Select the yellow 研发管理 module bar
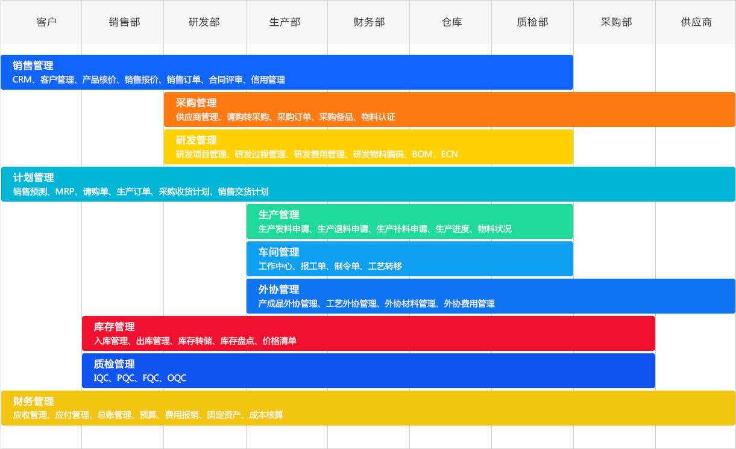This screenshot has height=449, width=736. [368, 147]
